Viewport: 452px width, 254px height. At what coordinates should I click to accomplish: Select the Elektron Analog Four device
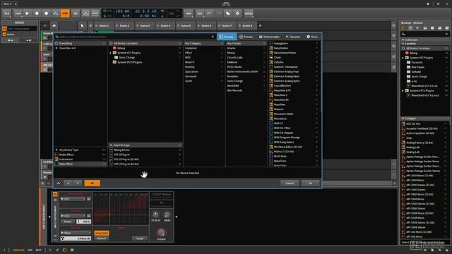coord(294,71)
